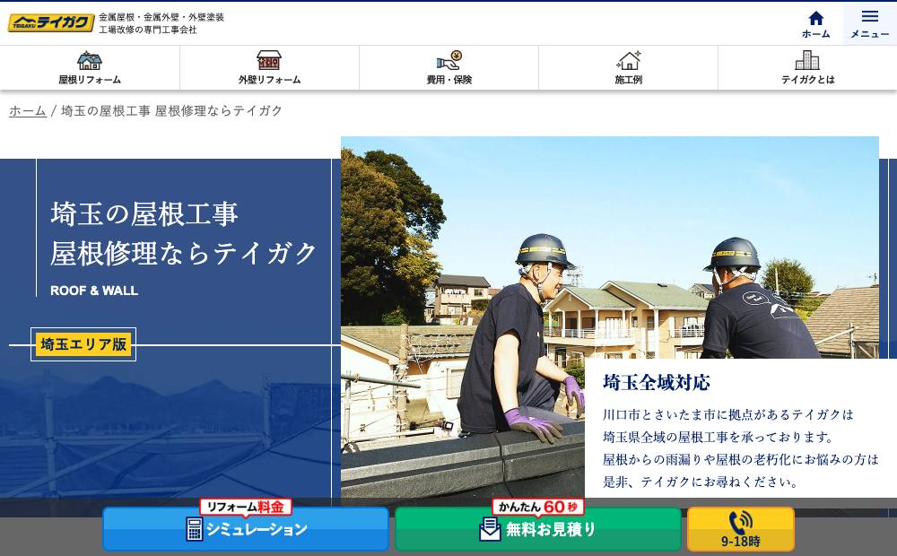This screenshot has height=556, width=897.
Task: Click the breadcrumb text 埼玉の屋根工事 屋根修理ならテイガク
Action: (171, 110)
